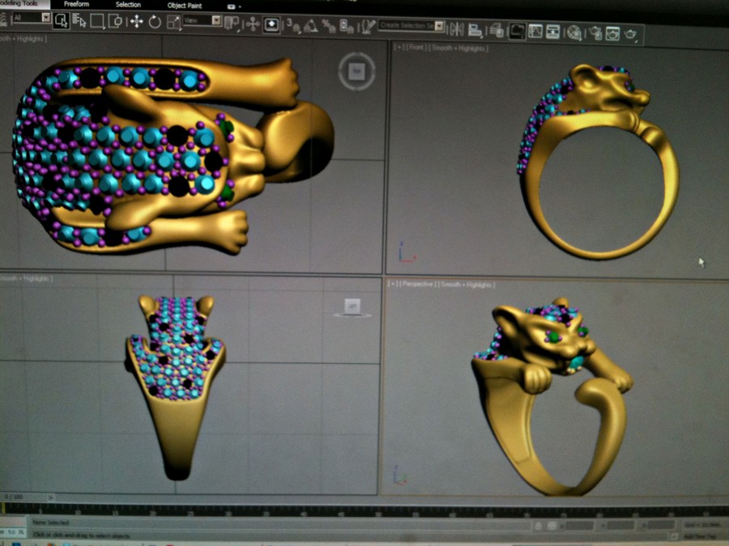The image size is (729, 546).
Task: Expand the Create Selection Set dropdown
Action: click(439, 26)
